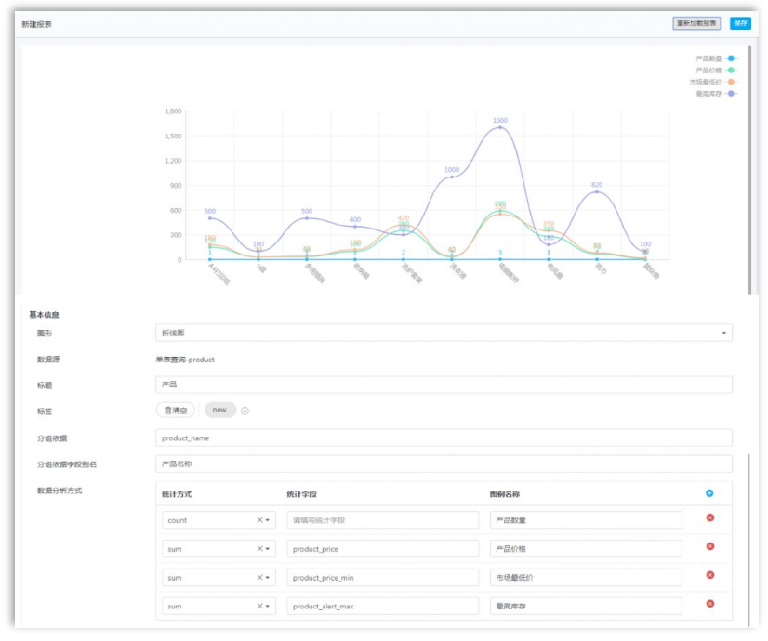Delete the 产品数量 row with the red icon
This screenshot has width=768, height=641.
click(x=709, y=517)
